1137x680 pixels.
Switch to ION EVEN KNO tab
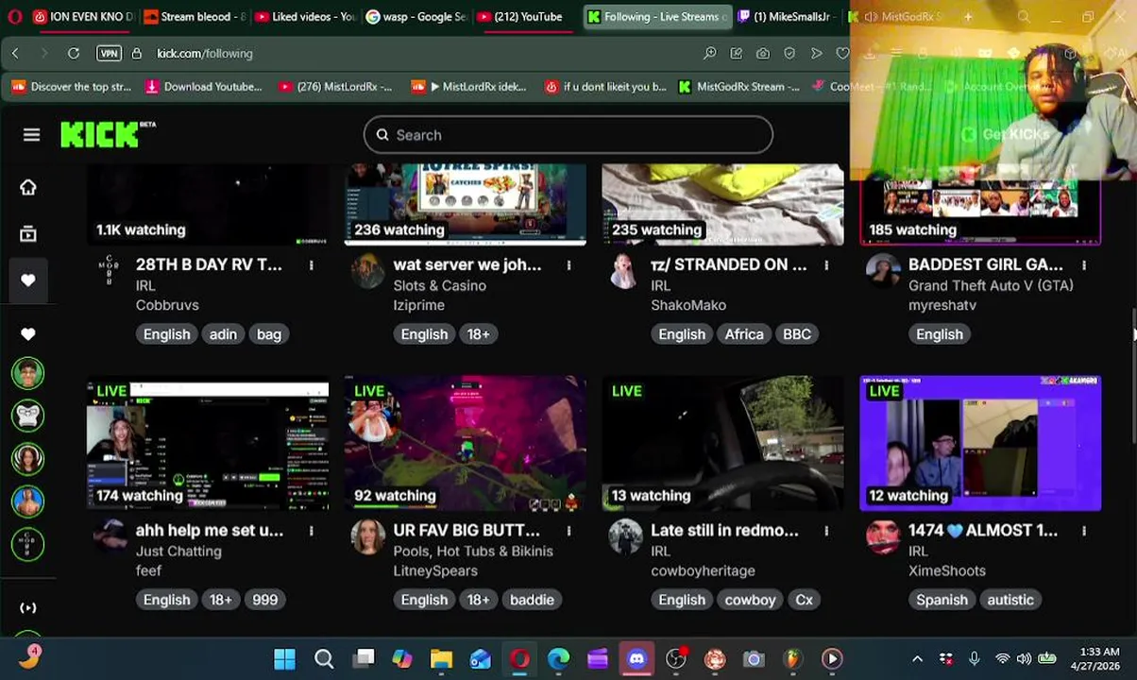click(x=83, y=16)
